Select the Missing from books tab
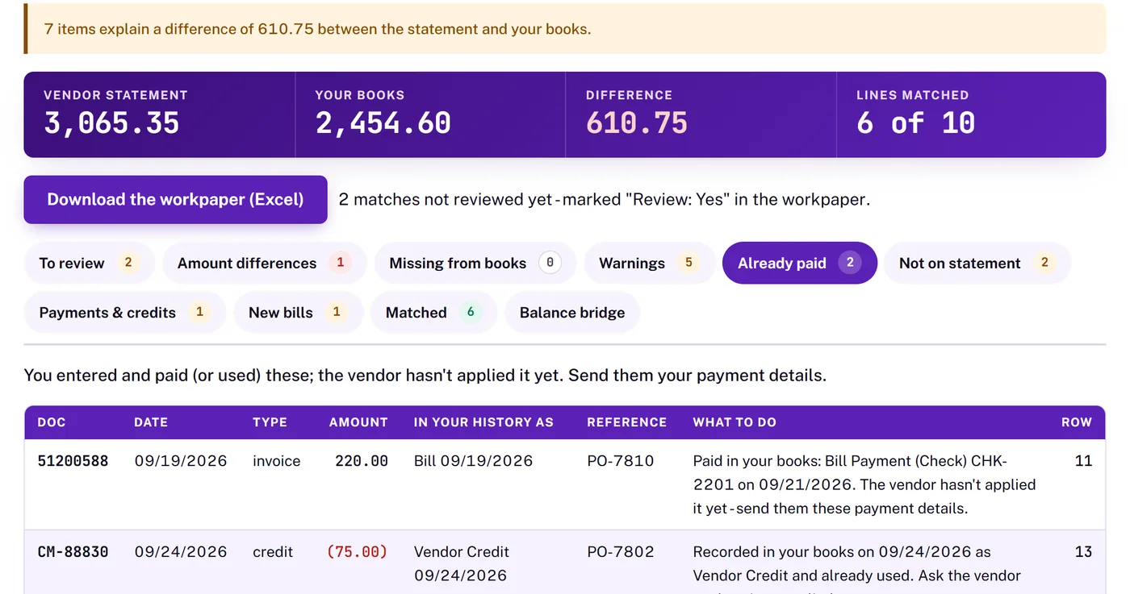Image resolution: width=1130 pixels, height=594 pixels. pyautogui.click(x=475, y=263)
